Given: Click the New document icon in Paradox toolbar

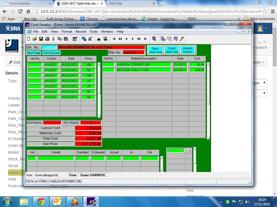Looking at the screenshot, I should 29,39.
